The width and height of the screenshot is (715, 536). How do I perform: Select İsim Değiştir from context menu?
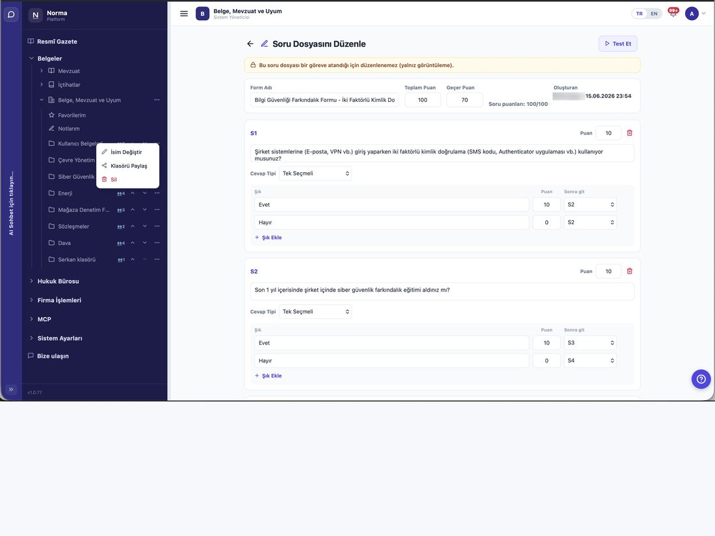pyautogui.click(x=127, y=152)
